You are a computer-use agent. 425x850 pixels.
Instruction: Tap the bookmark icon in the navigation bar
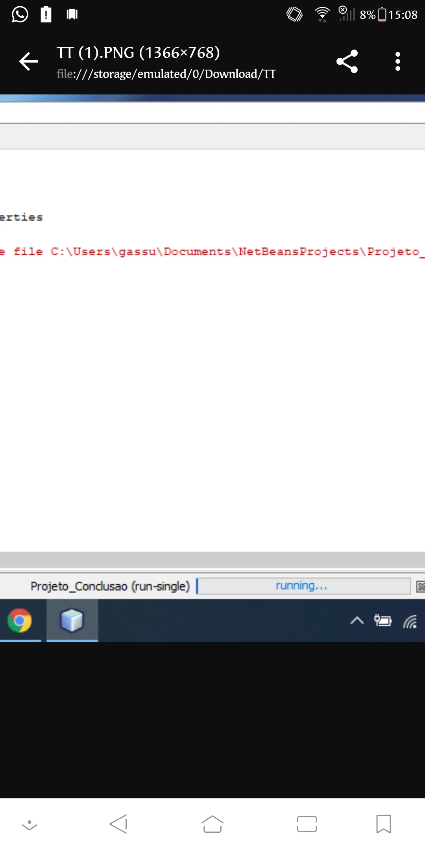click(384, 824)
